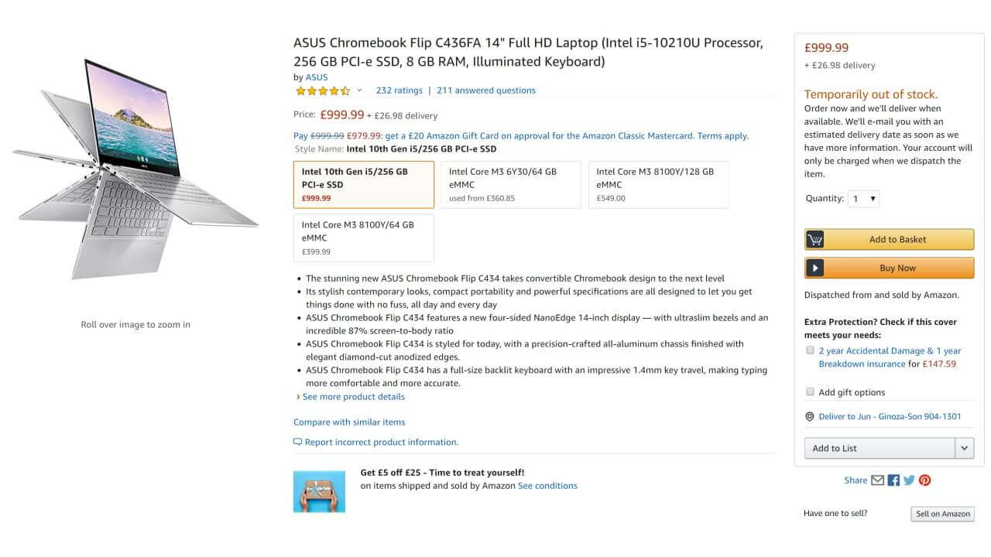Open the Quantity dropdown

[x=864, y=199]
